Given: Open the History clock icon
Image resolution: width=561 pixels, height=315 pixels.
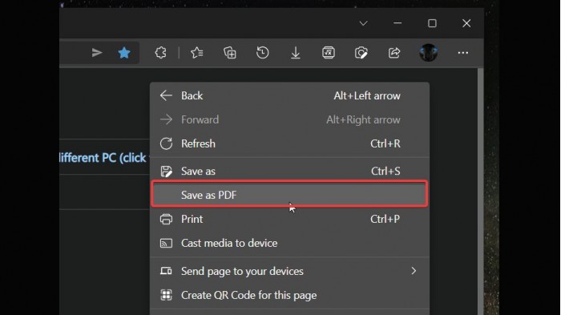Looking at the screenshot, I should pos(263,53).
